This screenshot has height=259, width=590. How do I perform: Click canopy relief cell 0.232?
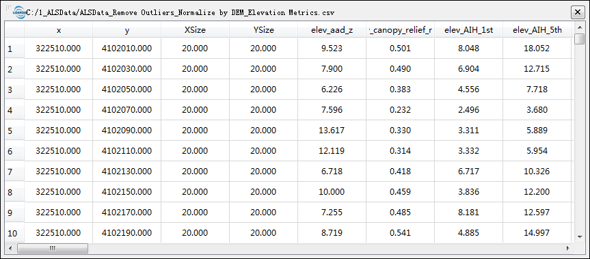401,110
